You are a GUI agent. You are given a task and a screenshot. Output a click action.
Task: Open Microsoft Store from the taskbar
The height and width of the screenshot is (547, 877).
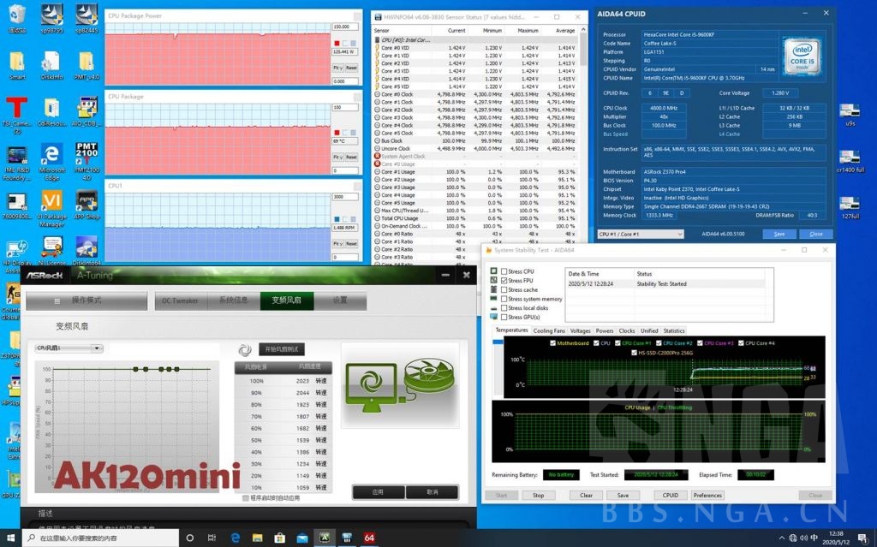coord(280,538)
